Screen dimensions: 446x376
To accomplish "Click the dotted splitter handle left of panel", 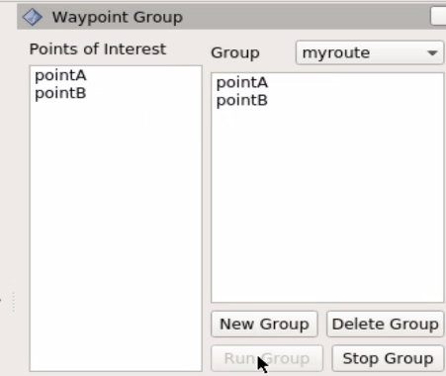I will (x=14, y=302).
